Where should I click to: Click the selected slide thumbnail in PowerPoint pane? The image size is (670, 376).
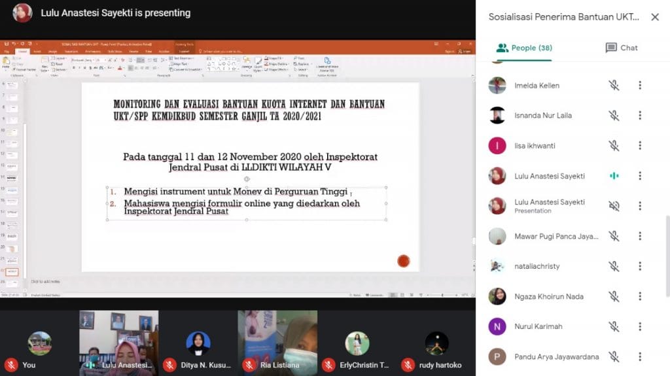pos(12,271)
